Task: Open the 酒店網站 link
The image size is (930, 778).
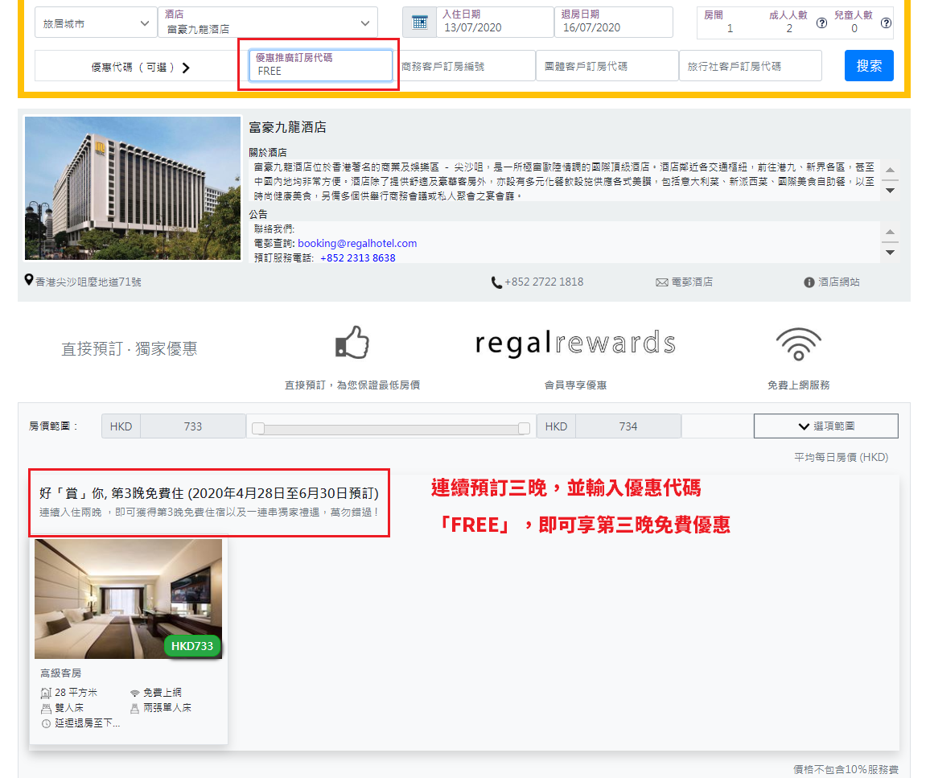Action: coord(839,282)
